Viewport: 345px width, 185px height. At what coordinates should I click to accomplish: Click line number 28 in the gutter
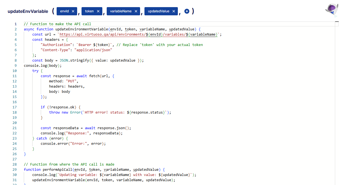(15, 164)
